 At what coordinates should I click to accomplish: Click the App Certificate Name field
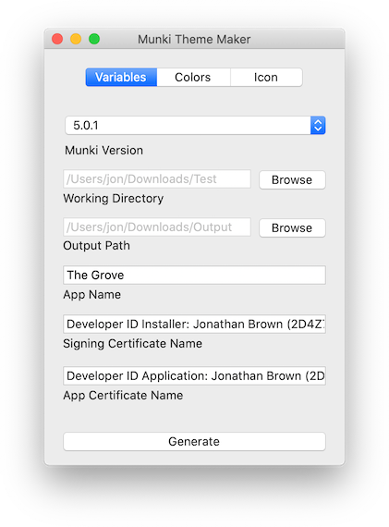194,375
